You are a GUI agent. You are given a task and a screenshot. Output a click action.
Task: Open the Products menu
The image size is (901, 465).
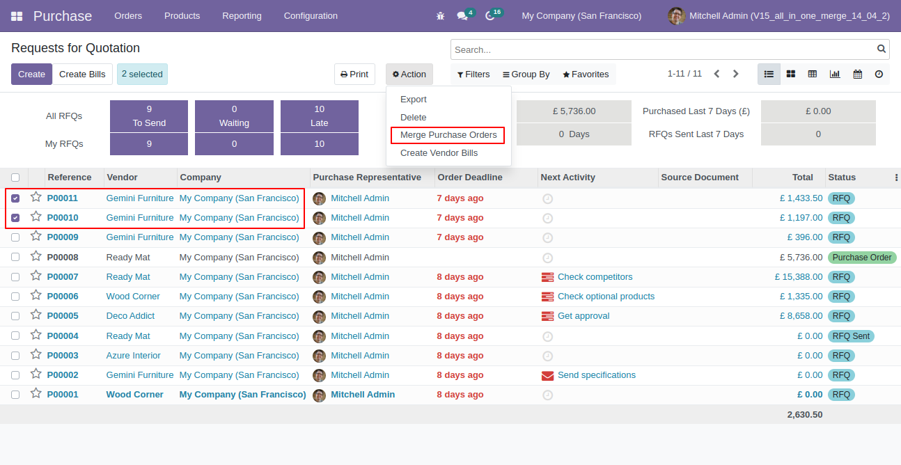point(182,16)
